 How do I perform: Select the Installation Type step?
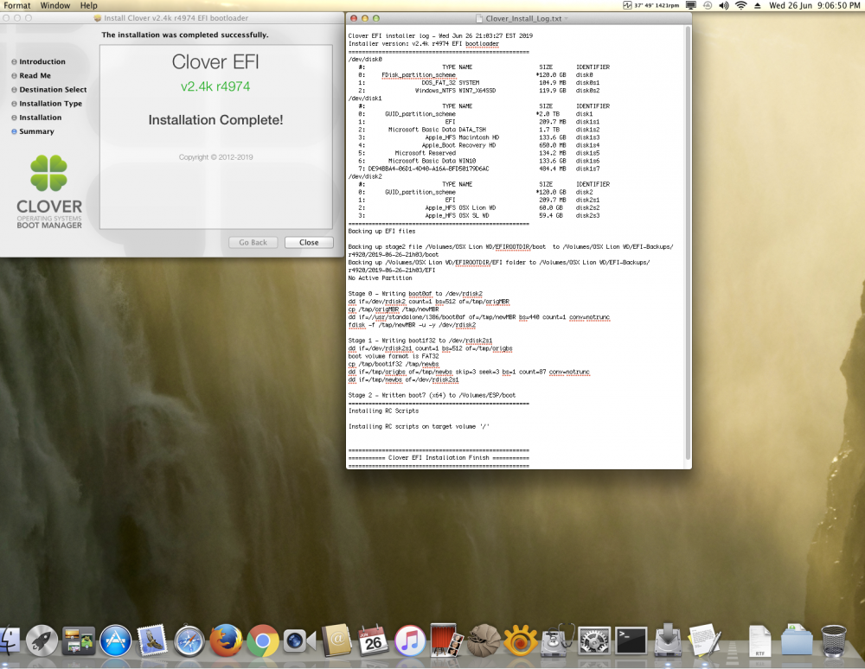[x=50, y=104]
